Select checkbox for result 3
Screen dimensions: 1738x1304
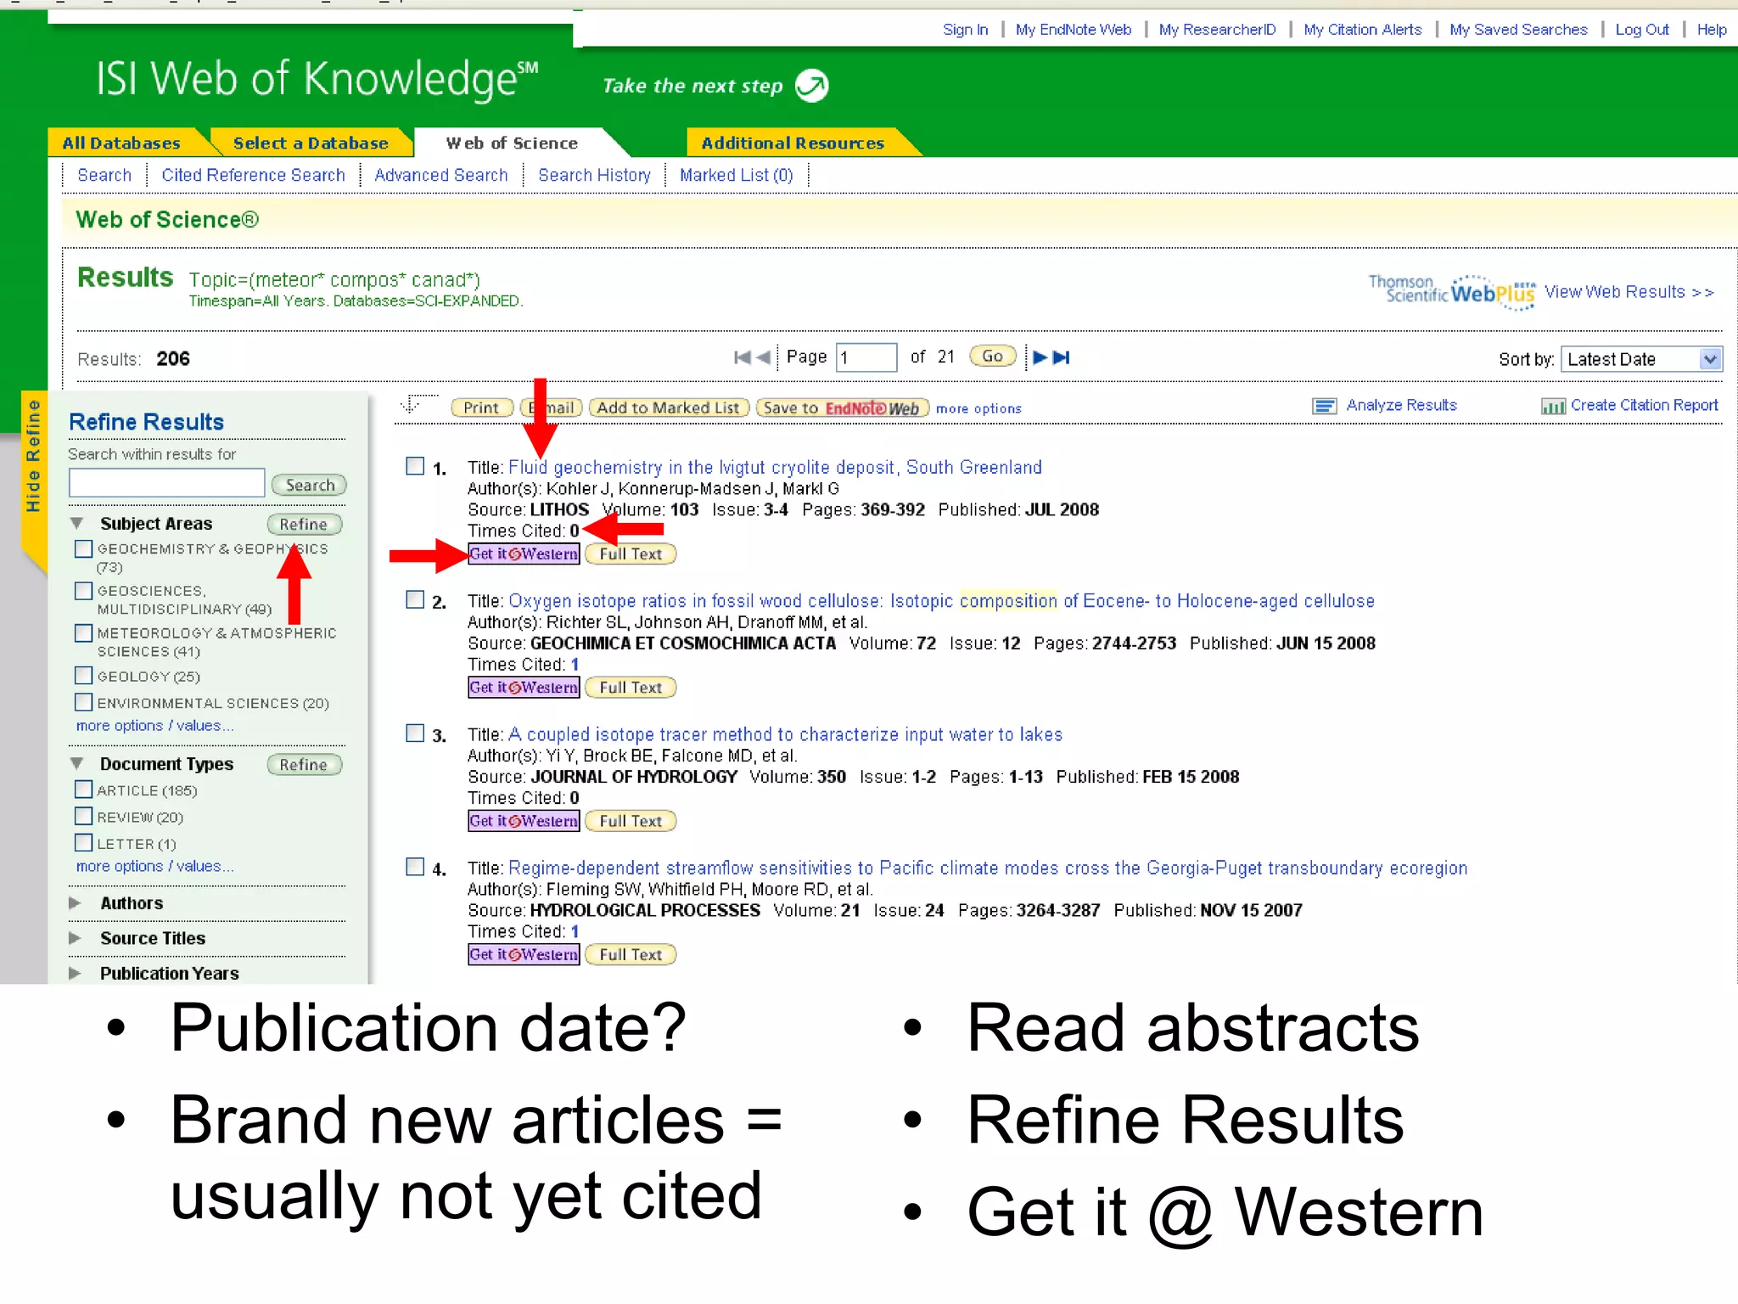tap(415, 733)
